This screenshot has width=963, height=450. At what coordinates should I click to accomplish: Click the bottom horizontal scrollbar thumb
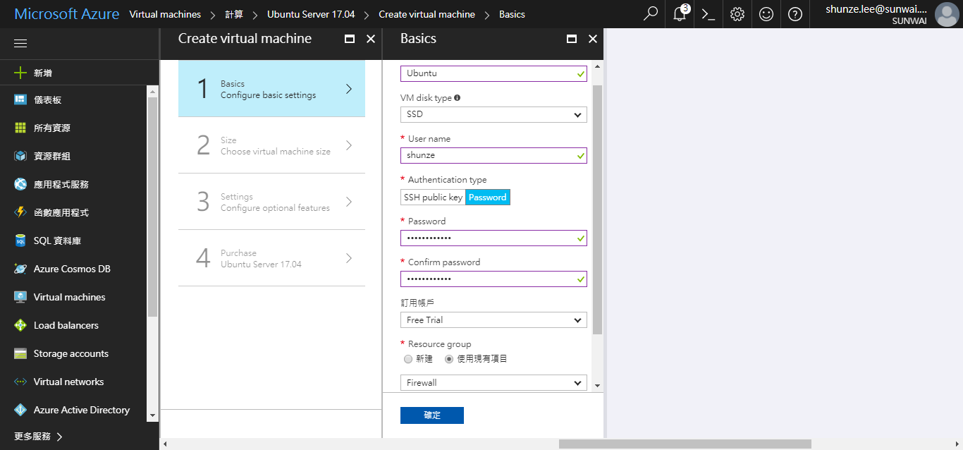[685, 444]
